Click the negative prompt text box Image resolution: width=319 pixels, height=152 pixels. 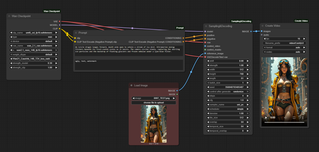(x=129, y=65)
